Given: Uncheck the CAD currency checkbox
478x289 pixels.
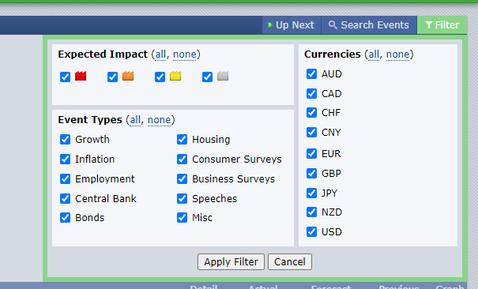Looking at the screenshot, I should coord(311,93).
